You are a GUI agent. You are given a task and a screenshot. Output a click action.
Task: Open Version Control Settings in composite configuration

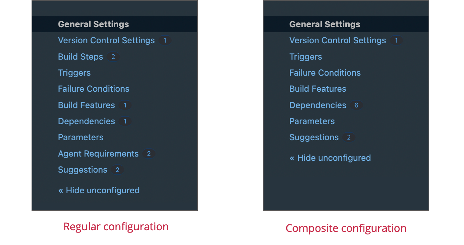click(337, 40)
